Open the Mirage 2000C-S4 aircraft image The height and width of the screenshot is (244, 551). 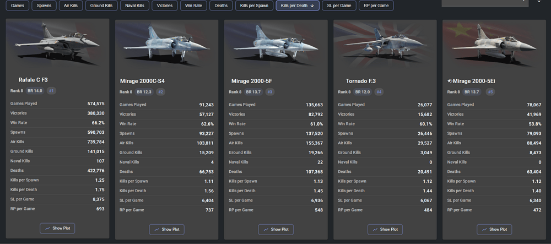(x=166, y=45)
